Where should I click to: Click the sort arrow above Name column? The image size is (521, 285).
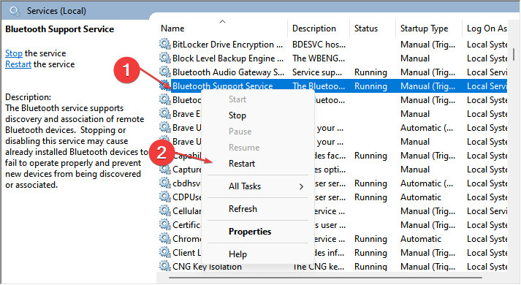coord(222,22)
